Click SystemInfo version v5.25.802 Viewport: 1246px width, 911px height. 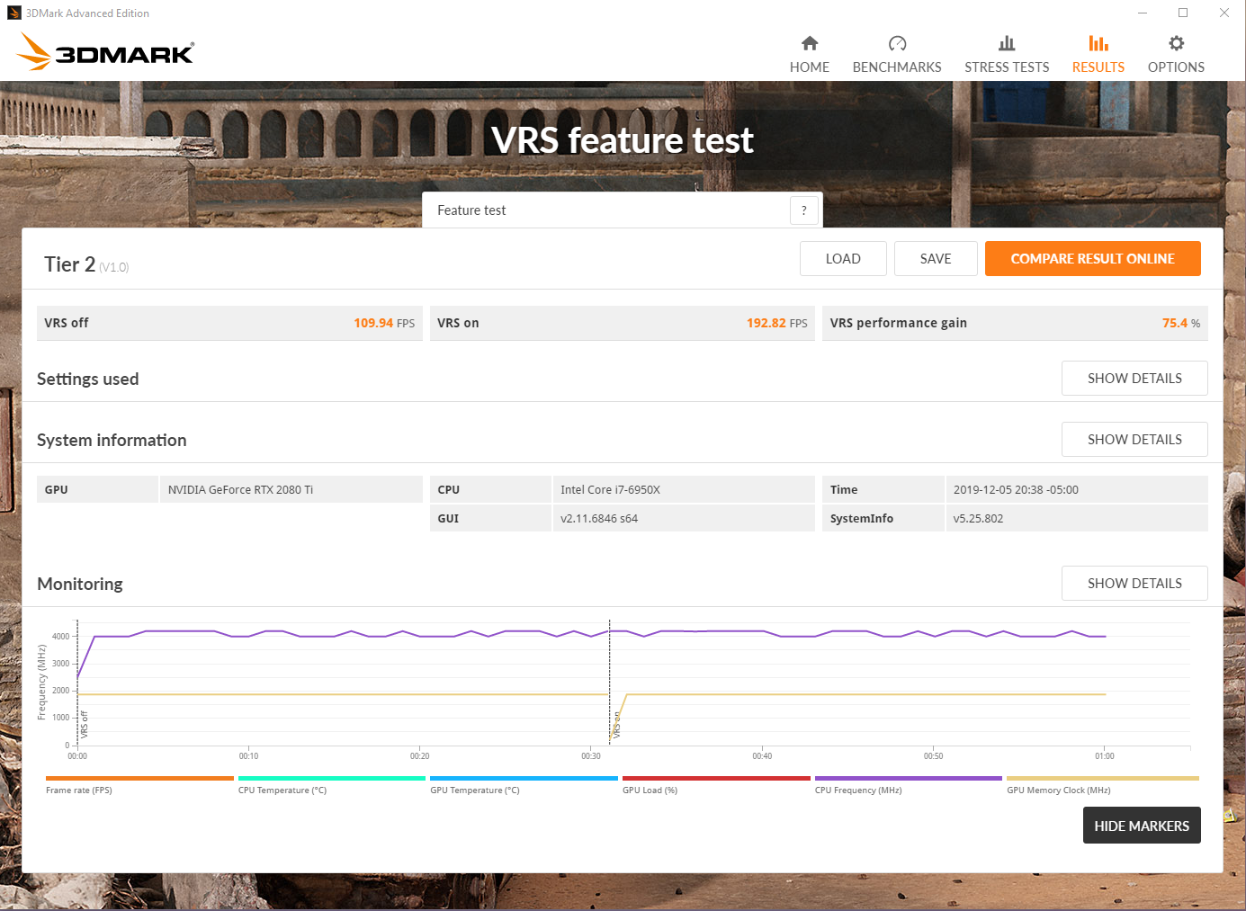978,519
